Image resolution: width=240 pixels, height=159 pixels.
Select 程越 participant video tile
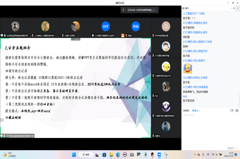[x=136, y=26]
